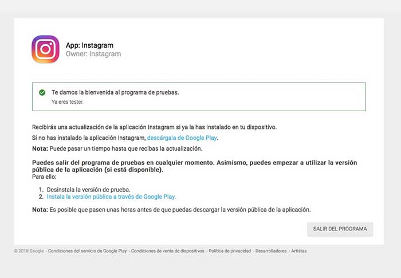Select the 'Owner: Instagram' text
Image resolution: width=401 pixels, height=278 pixels.
coord(93,54)
